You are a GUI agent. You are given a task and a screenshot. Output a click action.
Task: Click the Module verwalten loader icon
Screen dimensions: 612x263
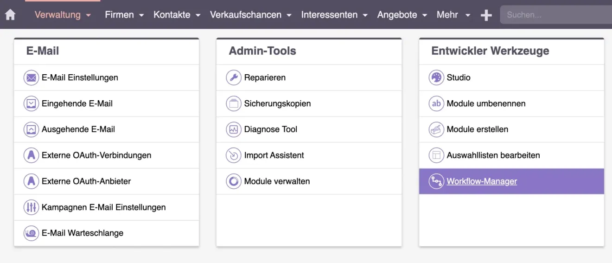[x=234, y=181]
